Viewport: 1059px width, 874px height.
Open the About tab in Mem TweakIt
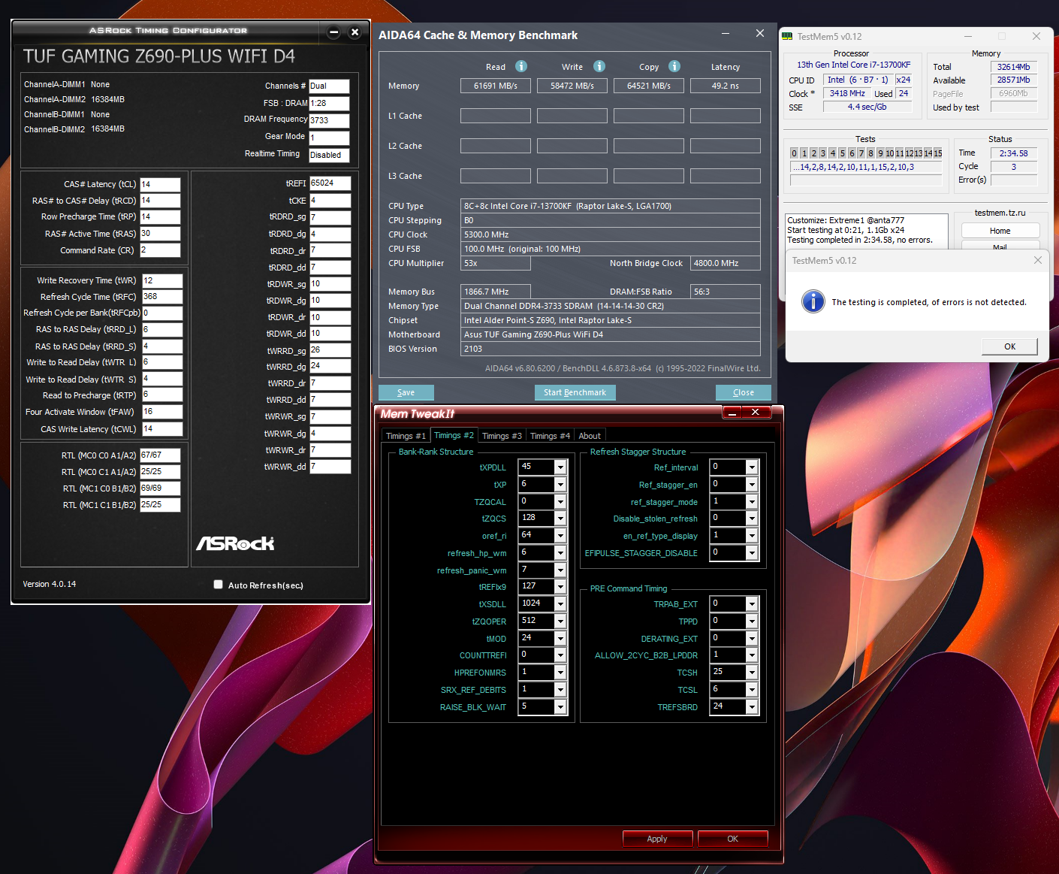coord(590,436)
